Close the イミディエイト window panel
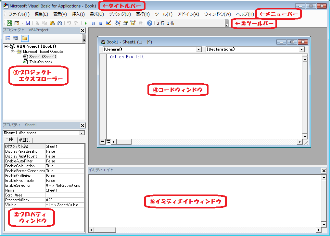 coord(324,171)
